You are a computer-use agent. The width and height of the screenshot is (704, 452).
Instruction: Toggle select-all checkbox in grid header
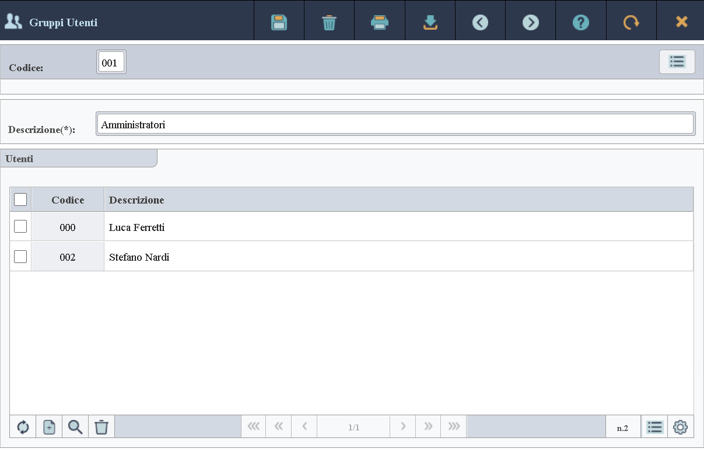[20, 199]
